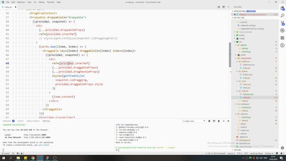Open File Explorer from the taskbar
The width and height of the screenshot is (286, 161).
tap(18, 158)
